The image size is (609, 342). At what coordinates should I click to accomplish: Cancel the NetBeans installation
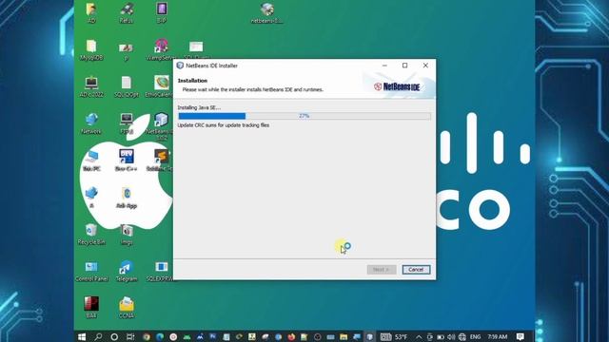(x=416, y=270)
